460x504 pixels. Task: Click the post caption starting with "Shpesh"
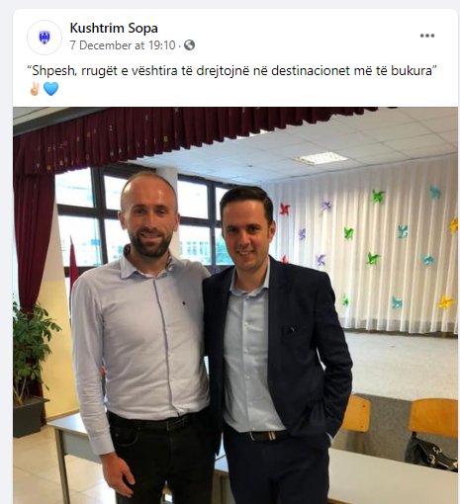tap(231, 70)
